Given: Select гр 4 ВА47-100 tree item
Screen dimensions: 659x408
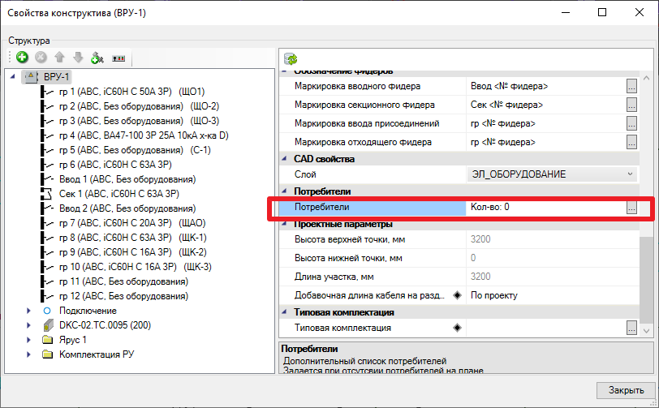Looking at the screenshot, I should tap(144, 135).
